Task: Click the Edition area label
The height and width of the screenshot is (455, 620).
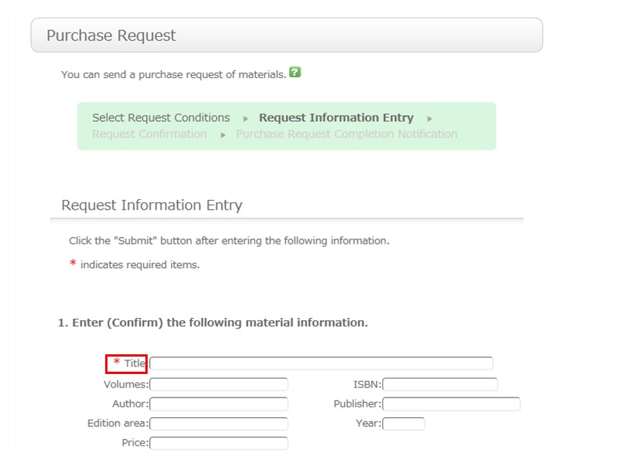Action: point(117,424)
